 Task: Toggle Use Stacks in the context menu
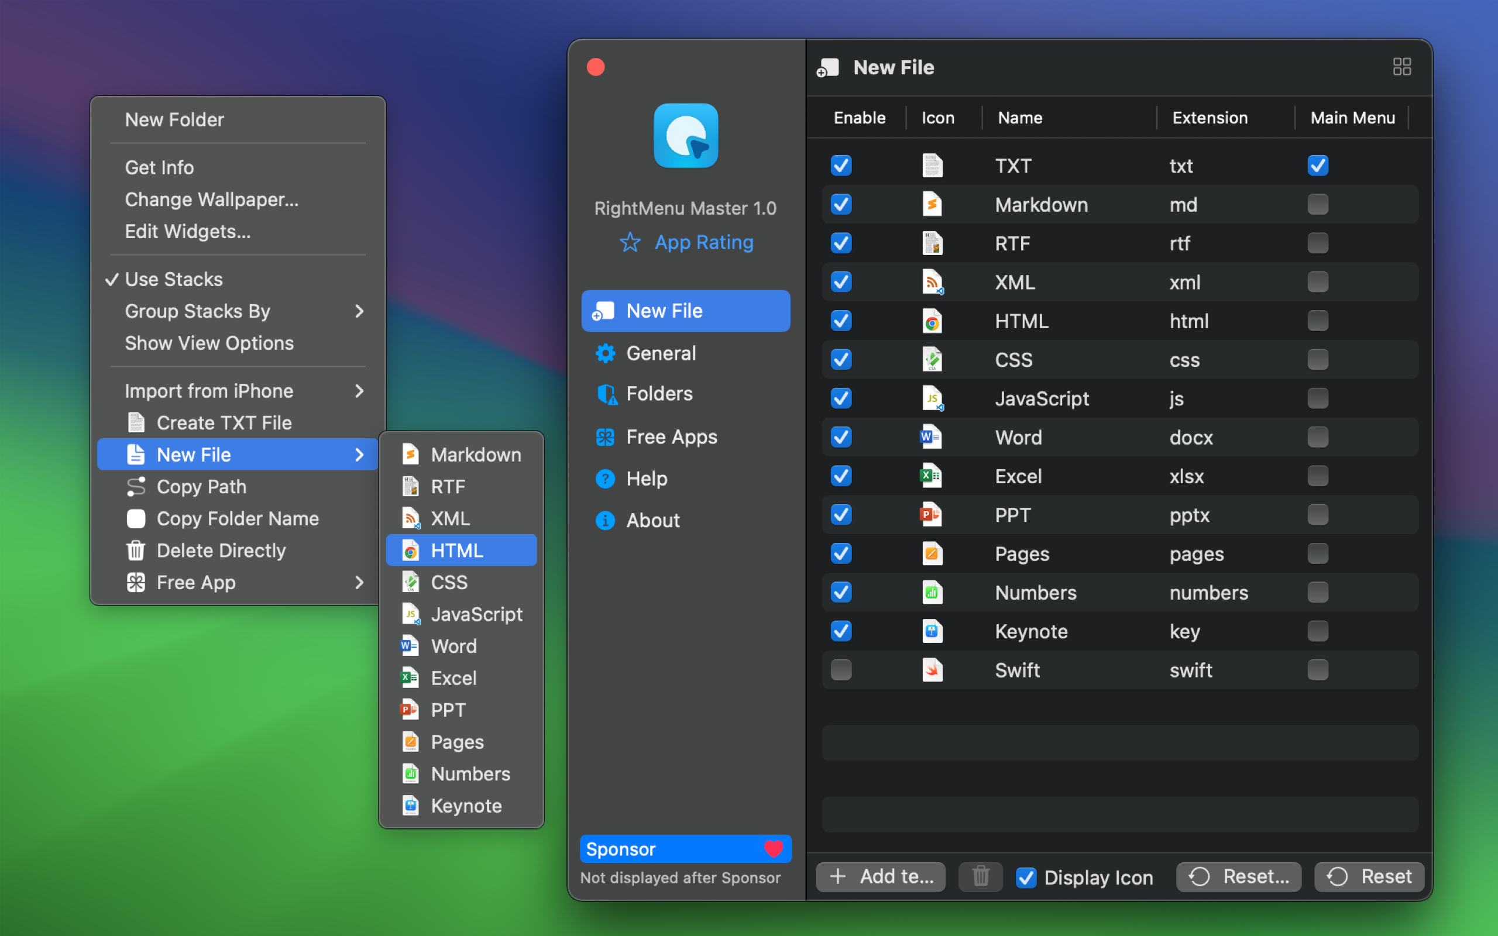tap(238, 279)
